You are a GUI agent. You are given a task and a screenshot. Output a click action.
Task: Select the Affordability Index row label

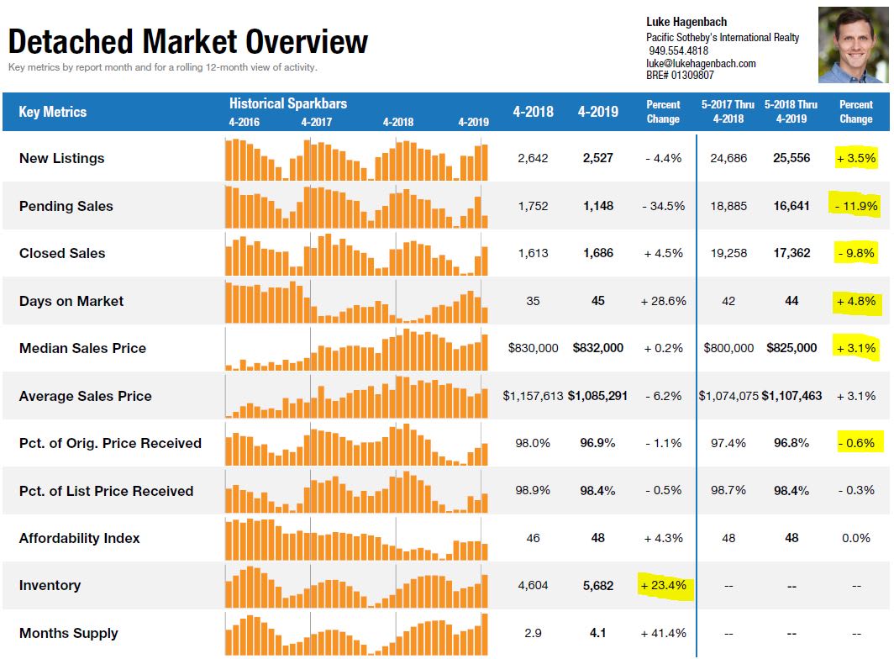click(x=79, y=538)
